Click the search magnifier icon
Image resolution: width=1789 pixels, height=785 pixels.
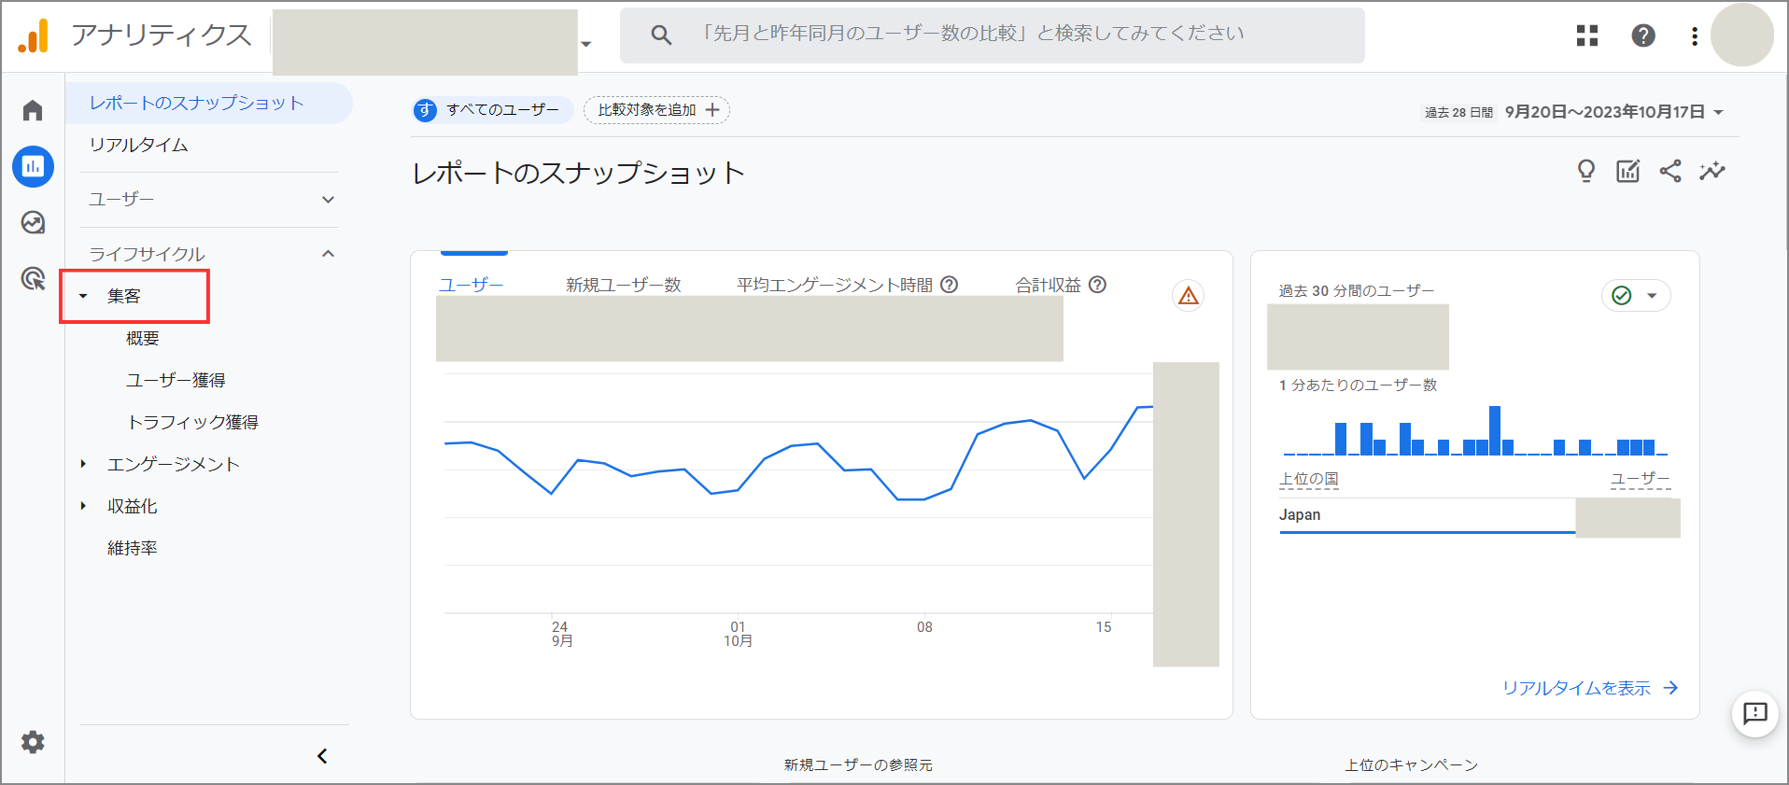tap(661, 35)
